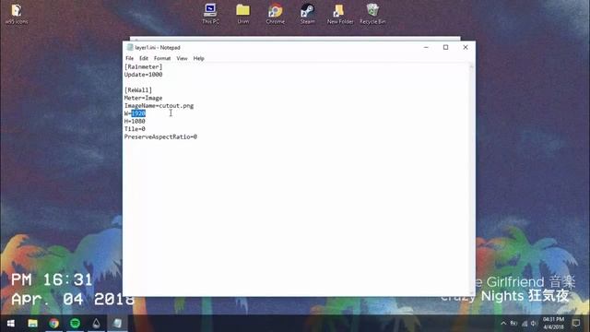The image size is (590, 332).
Task: Open the Action Center notifications icon
Action: (x=576, y=324)
